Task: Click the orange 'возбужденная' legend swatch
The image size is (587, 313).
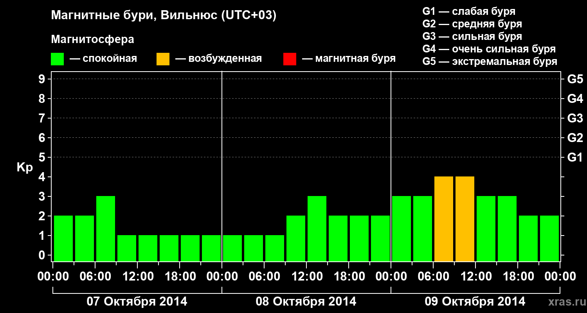Action: tap(163, 59)
